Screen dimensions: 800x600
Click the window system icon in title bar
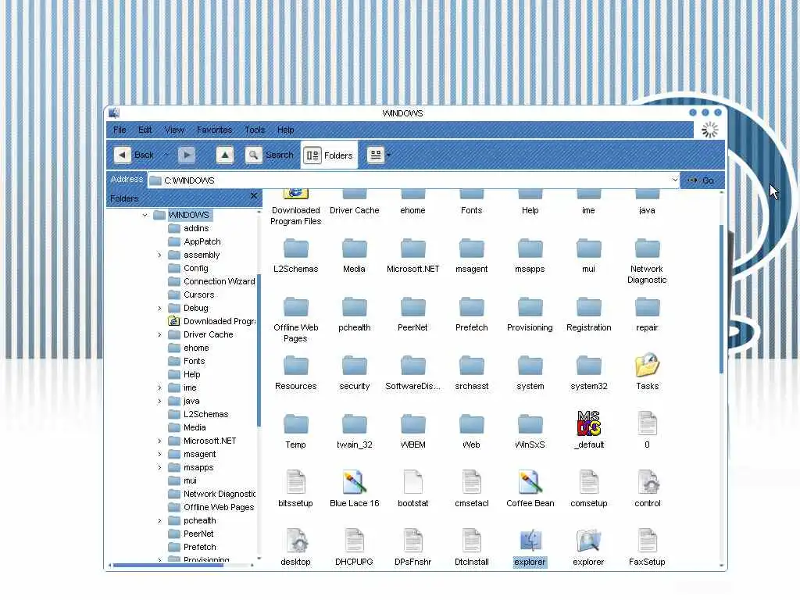click(114, 112)
